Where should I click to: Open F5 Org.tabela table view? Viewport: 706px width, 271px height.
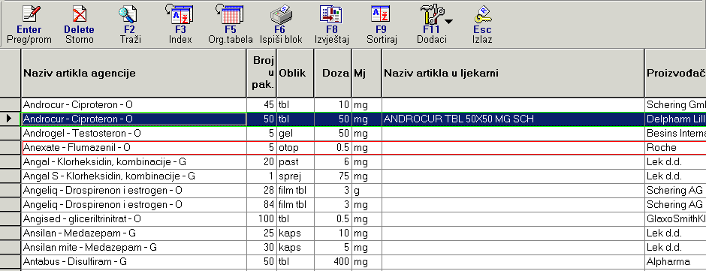click(x=230, y=14)
